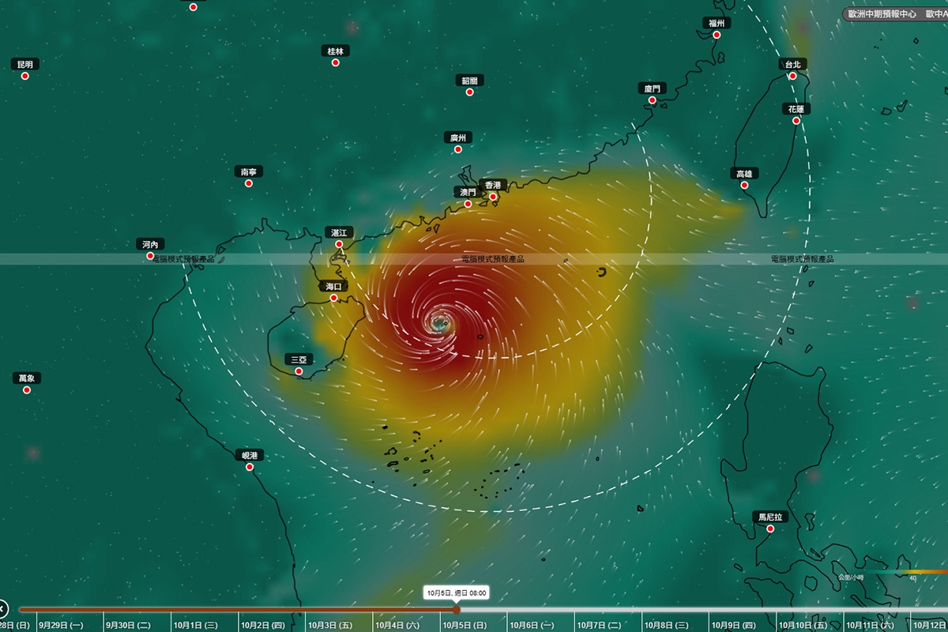Image resolution: width=948 pixels, height=632 pixels.
Task: Jump to 10月1日 (三) on the timeline
Action: point(205,625)
